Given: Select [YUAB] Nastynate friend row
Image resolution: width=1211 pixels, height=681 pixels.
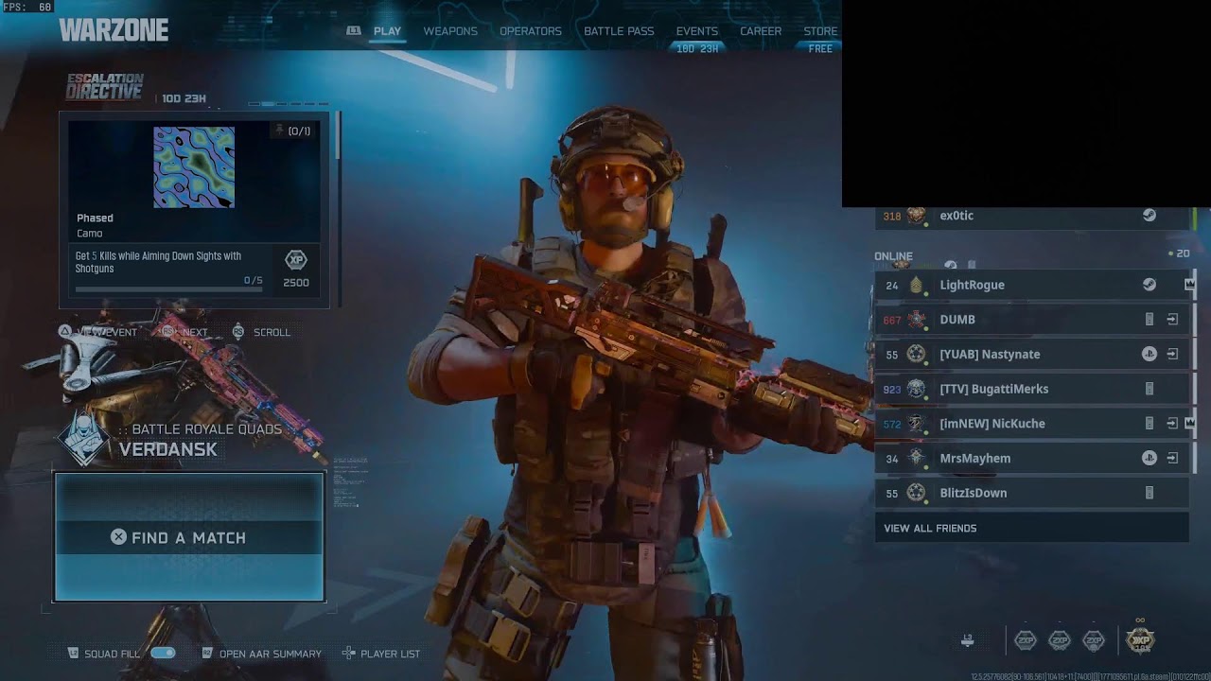Looking at the screenshot, I should tap(1031, 355).
